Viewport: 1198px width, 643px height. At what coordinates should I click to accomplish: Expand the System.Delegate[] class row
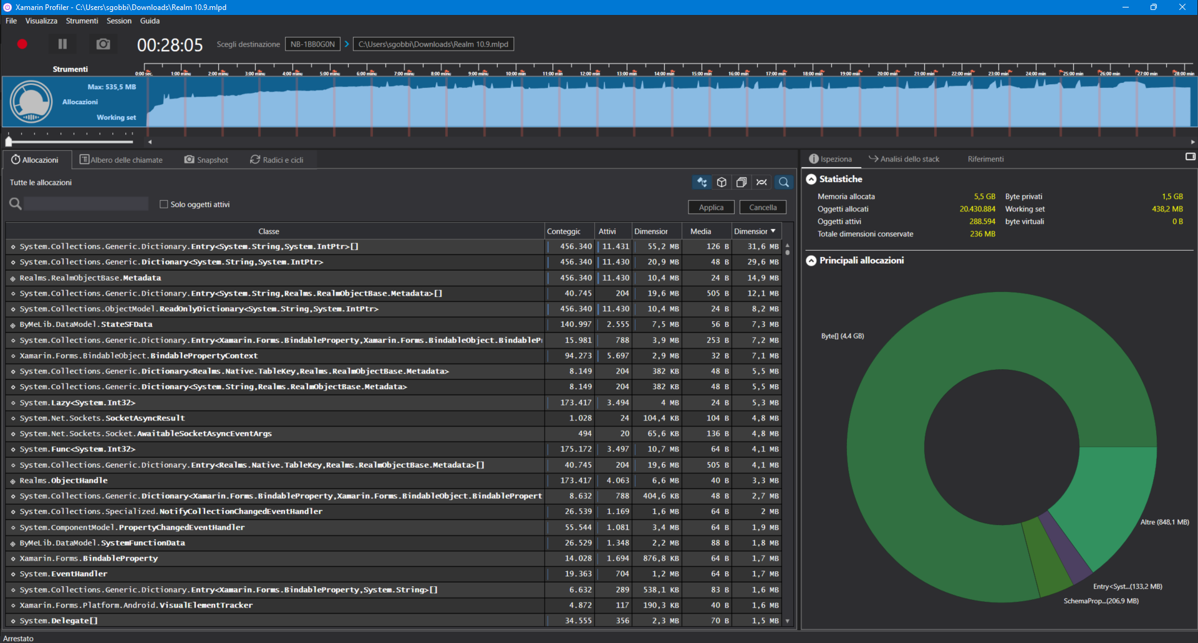click(13, 621)
